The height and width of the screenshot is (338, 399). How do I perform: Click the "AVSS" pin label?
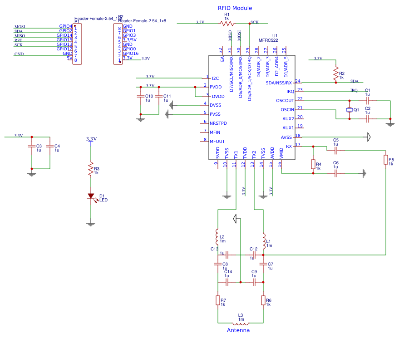[286, 137]
